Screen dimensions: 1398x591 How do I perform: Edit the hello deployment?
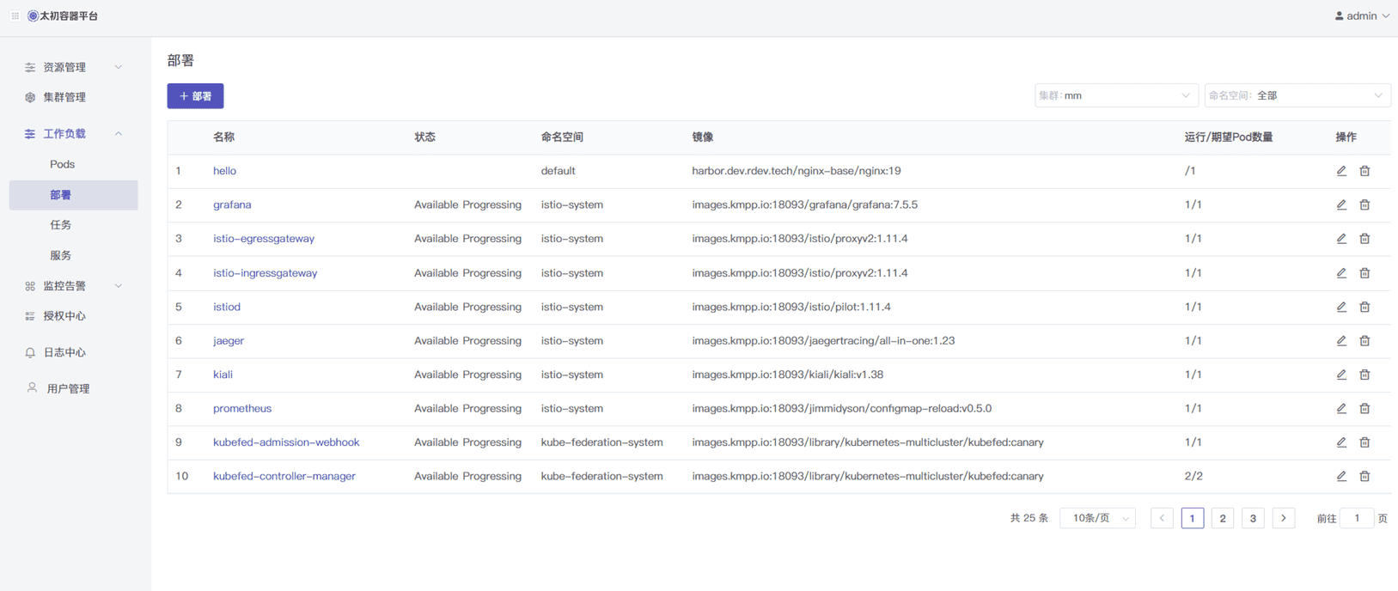tap(1341, 171)
